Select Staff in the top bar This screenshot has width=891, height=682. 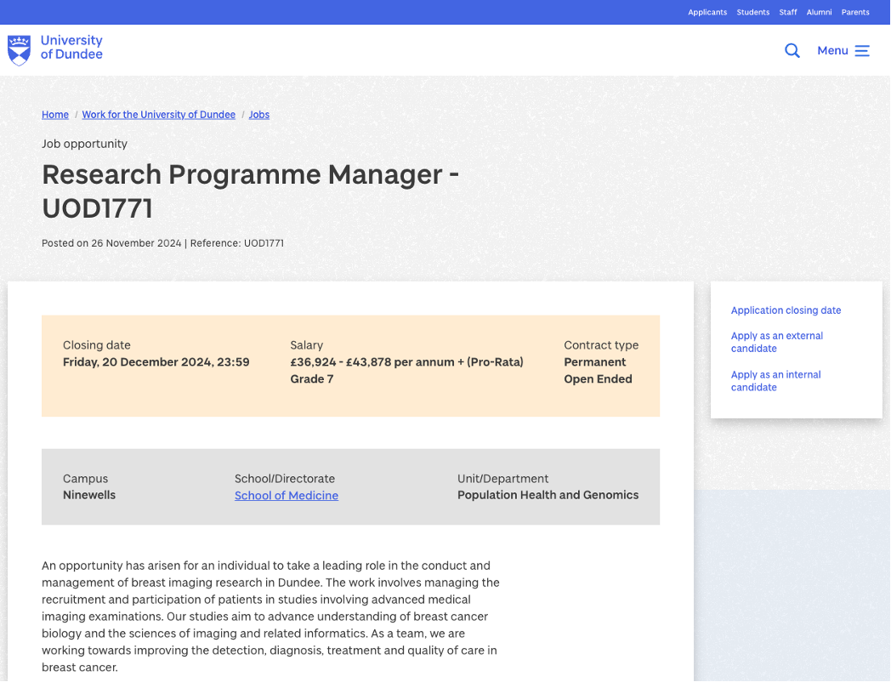(788, 13)
